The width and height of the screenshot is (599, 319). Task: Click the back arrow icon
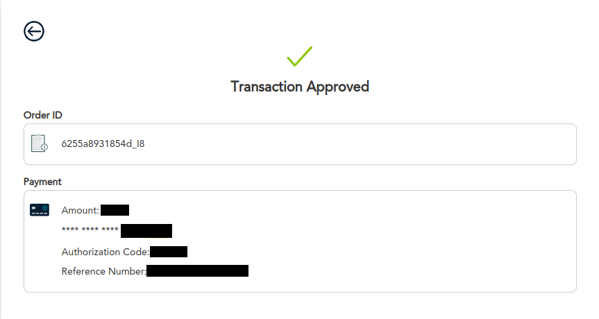pyautogui.click(x=34, y=31)
